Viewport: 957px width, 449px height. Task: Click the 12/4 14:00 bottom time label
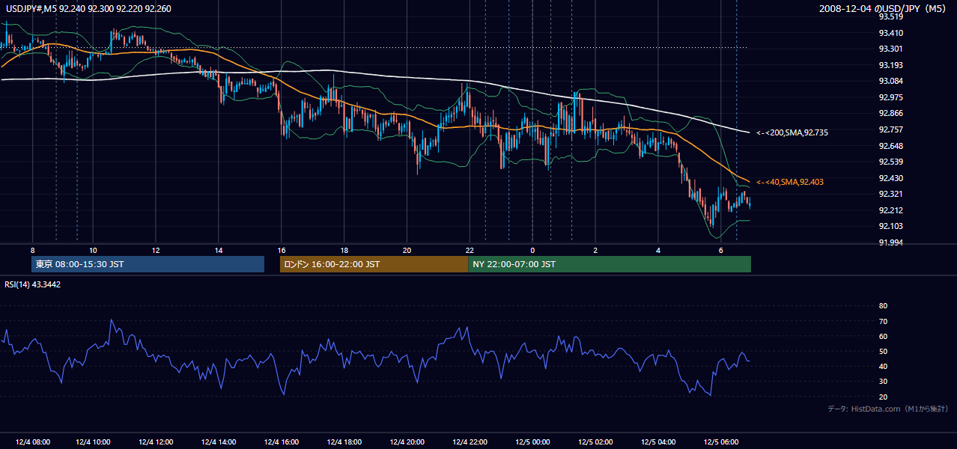(x=219, y=442)
